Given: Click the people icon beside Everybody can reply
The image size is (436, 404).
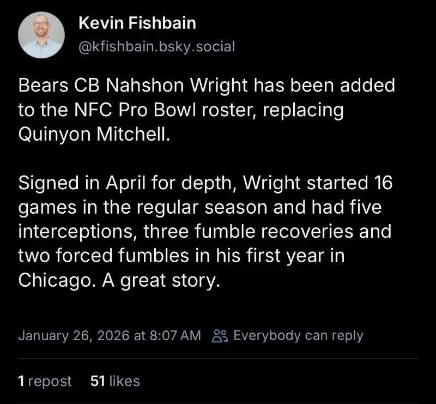Looking at the screenshot, I should (219, 335).
